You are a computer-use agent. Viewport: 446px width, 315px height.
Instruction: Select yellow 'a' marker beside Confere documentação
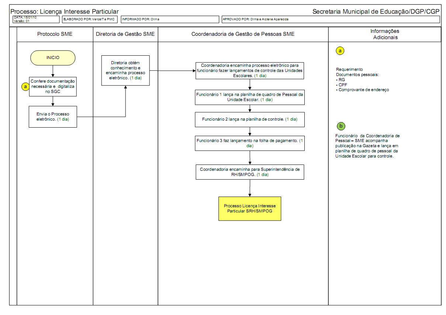[x=25, y=86]
